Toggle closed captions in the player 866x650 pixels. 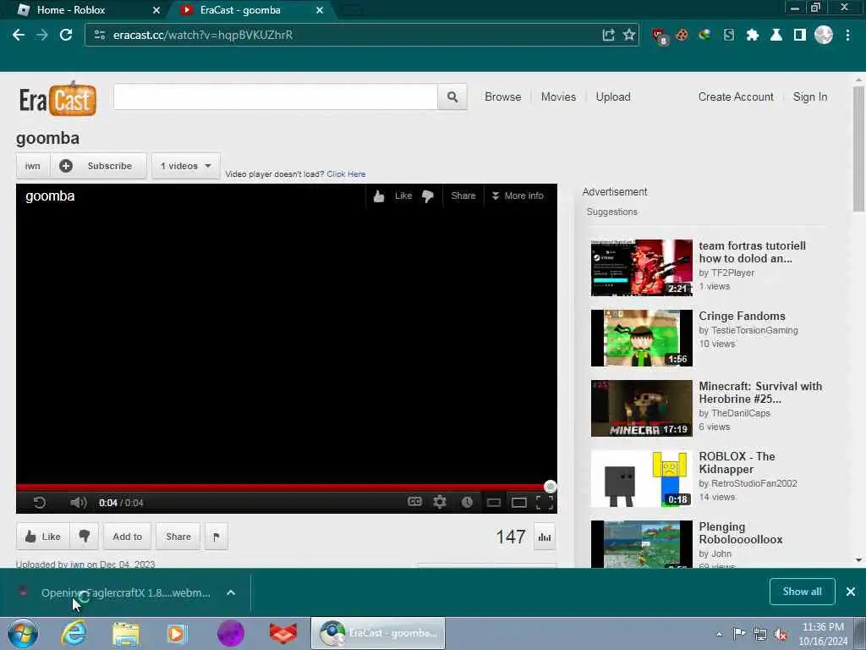(x=414, y=502)
